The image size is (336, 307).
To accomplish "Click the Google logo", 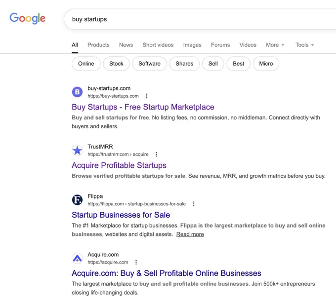I will point(28,18).
